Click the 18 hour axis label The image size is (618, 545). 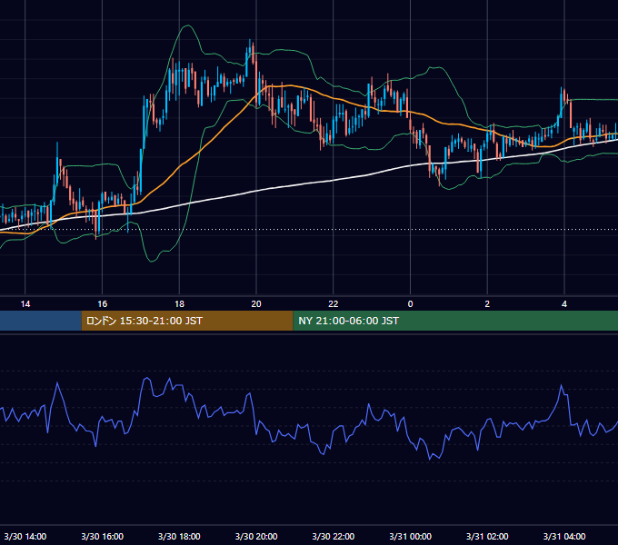pyautogui.click(x=179, y=304)
